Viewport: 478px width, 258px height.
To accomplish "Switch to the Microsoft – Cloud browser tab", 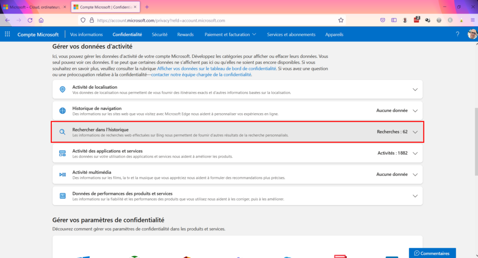I will pyautogui.click(x=34, y=7).
